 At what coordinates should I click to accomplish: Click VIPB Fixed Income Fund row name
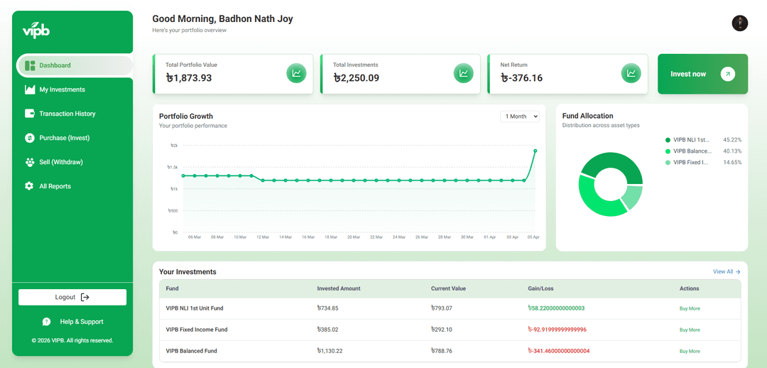click(197, 330)
